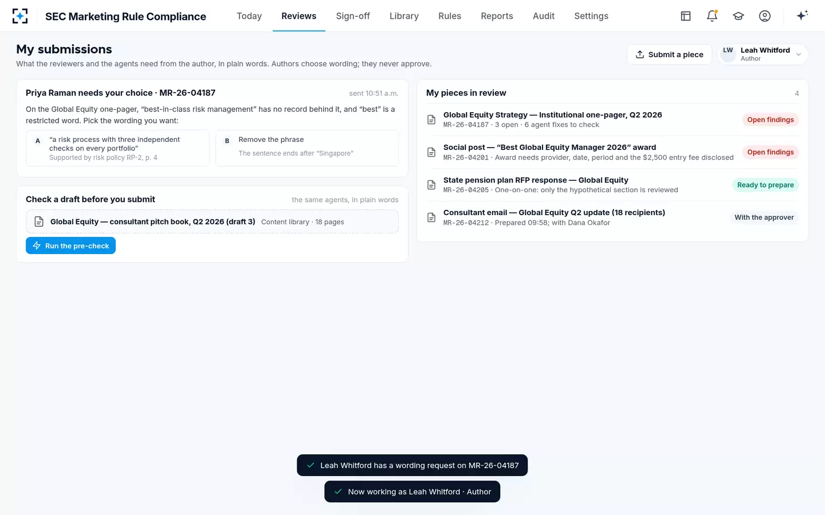Click the pieces in review count 4

[x=797, y=93]
